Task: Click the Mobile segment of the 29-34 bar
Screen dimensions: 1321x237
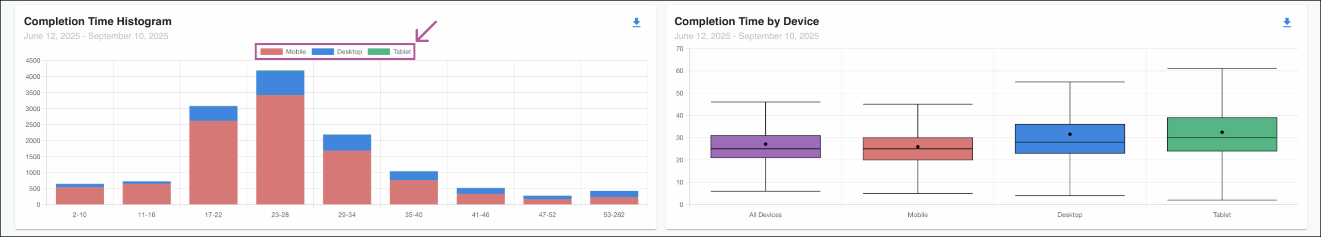Action: [x=347, y=177]
